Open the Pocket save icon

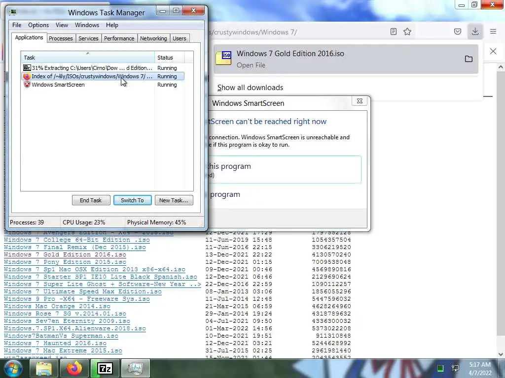(x=458, y=31)
